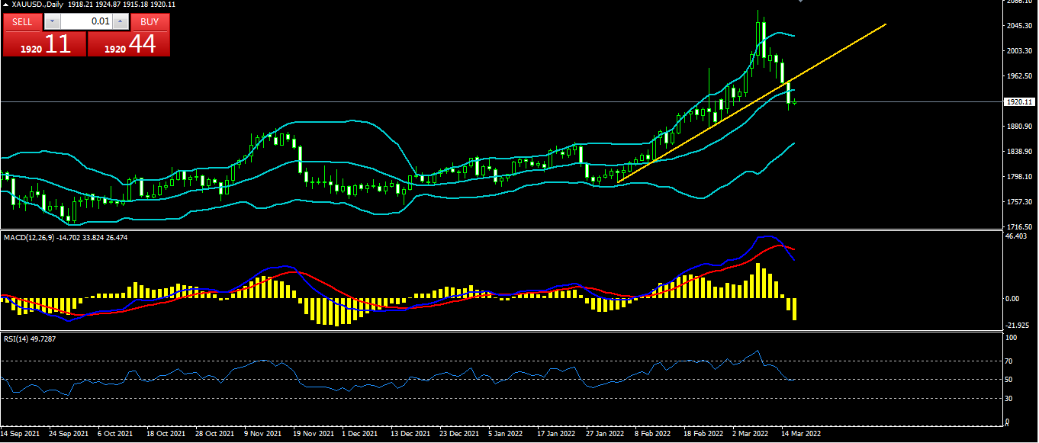The height and width of the screenshot is (443, 1039).
Task: Click the RSI 30 level label
Action: click(1010, 398)
